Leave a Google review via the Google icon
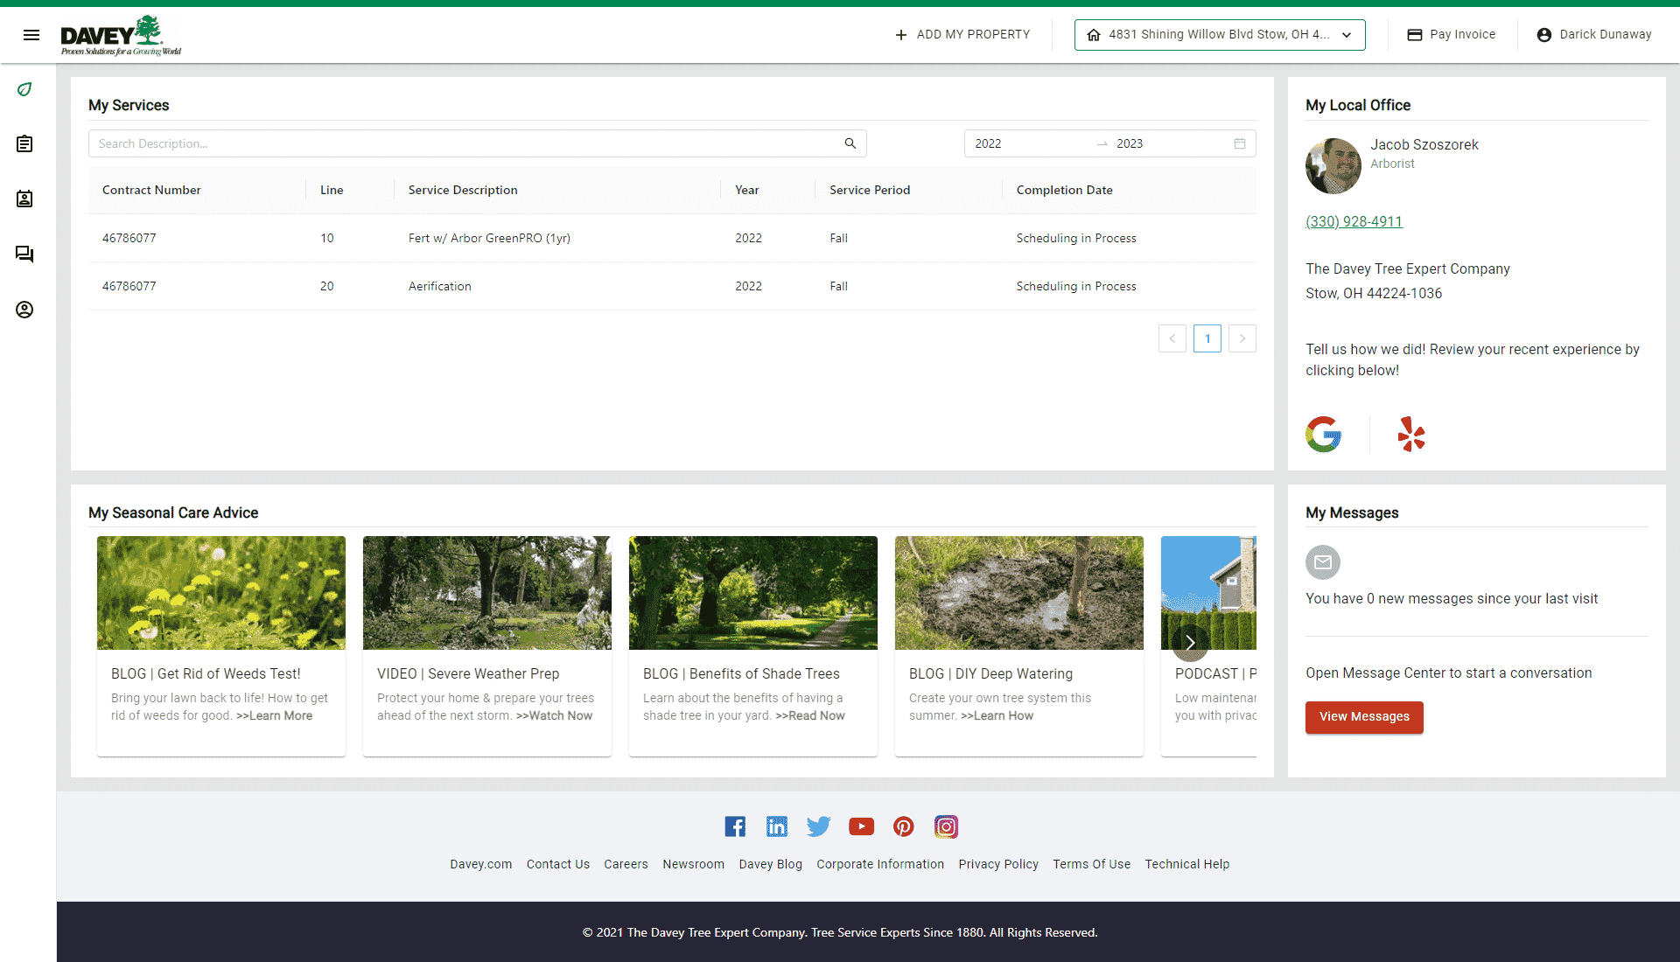The width and height of the screenshot is (1680, 962). (1323, 434)
